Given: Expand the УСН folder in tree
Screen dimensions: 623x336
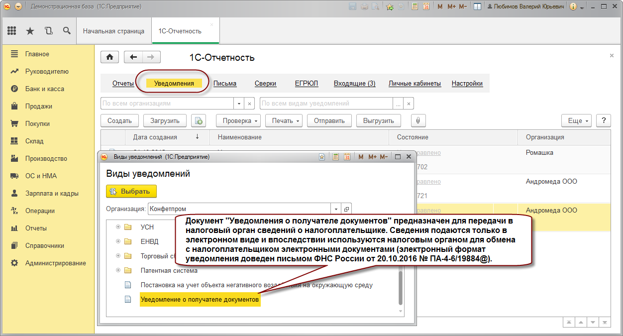Looking at the screenshot, I should tap(118, 227).
